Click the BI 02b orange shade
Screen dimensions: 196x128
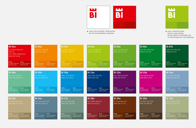tap(40, 64)
